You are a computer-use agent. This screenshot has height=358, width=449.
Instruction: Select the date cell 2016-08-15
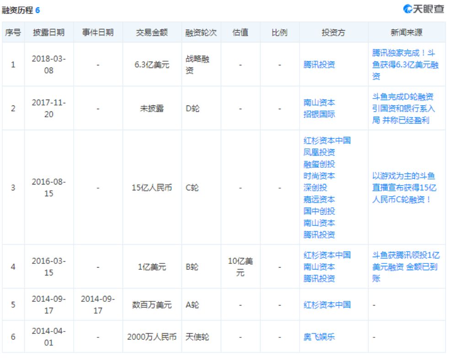click(48, 188)
